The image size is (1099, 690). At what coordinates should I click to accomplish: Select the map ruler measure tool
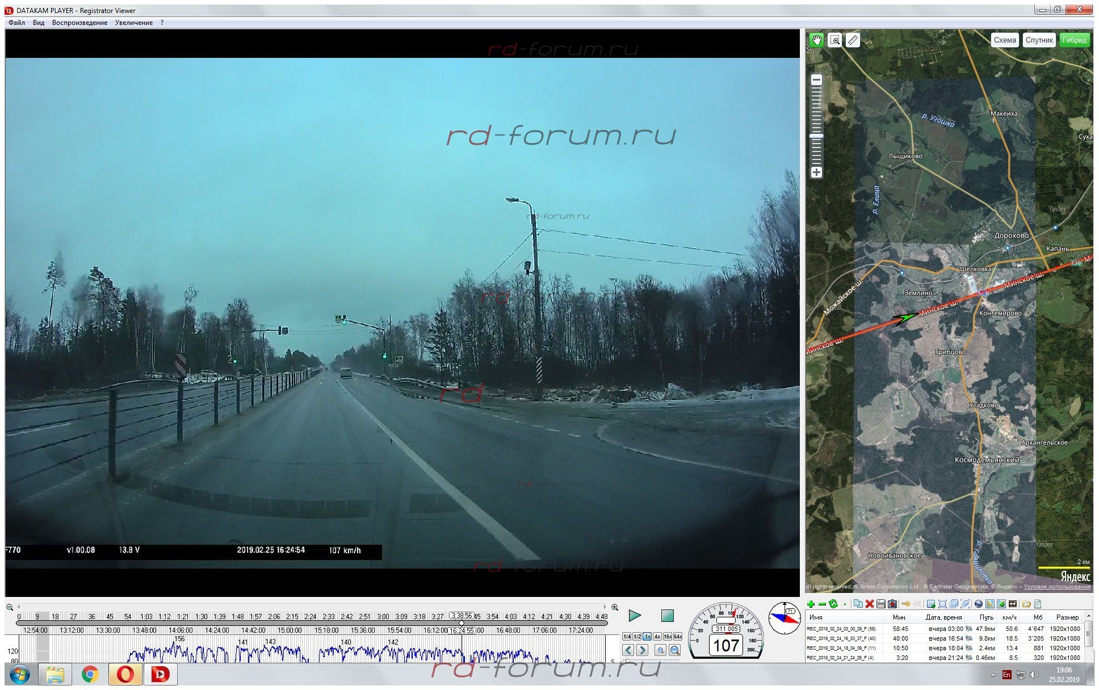point(853,40)
